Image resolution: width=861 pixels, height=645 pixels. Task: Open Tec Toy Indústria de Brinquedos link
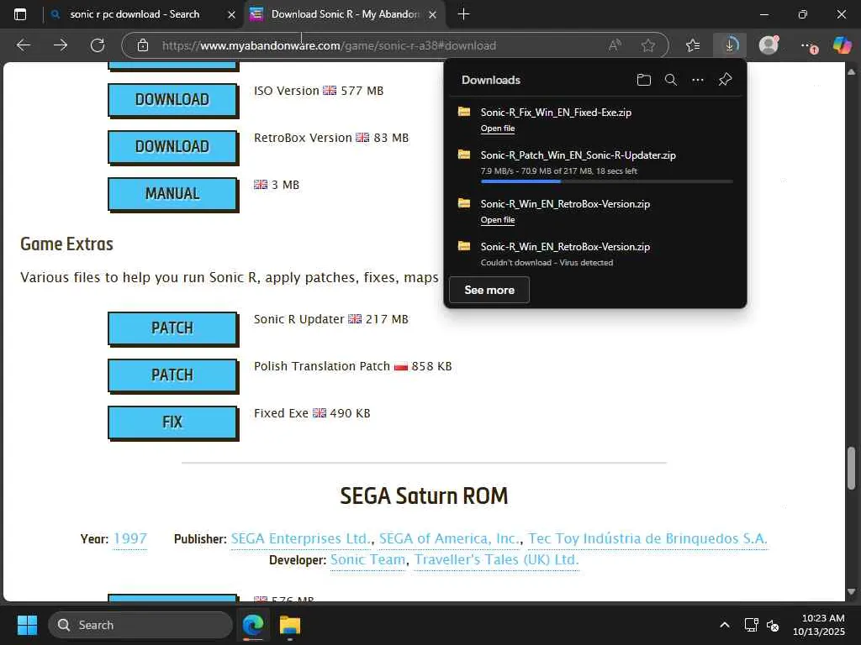(648, 538)
